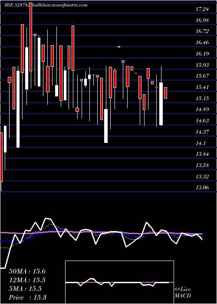This screenshot has height=304, width=217.
Task: Click the 14.89 price axis label
Action: [x=202, y=109]
